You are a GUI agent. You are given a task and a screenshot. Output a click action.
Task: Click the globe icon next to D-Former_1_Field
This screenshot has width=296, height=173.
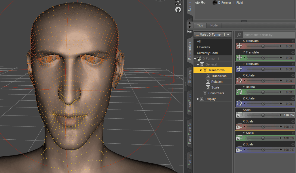tap(215, 3)
